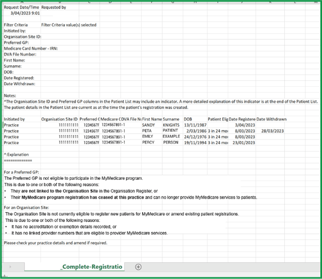
Task: Add a new sheet with the plus icon
Action: pos(138,267)
